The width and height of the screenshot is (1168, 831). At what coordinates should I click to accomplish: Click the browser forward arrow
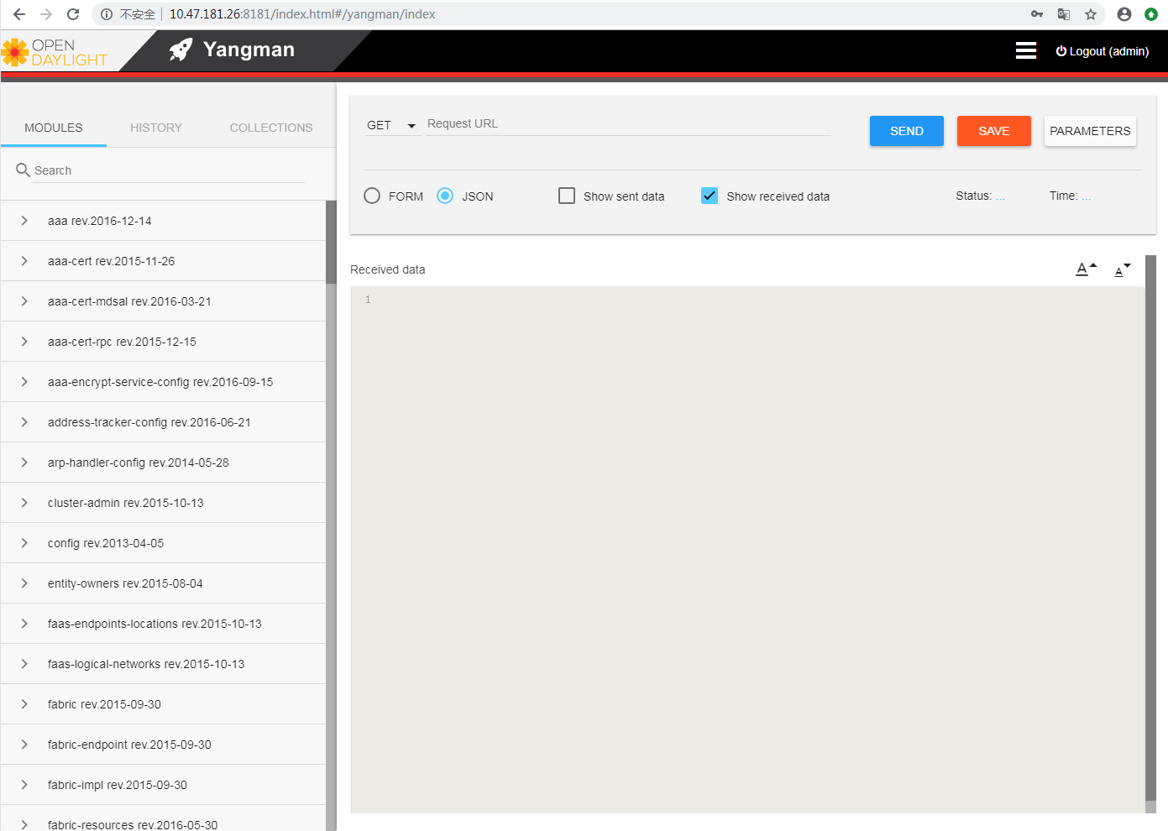coord(46,14)
